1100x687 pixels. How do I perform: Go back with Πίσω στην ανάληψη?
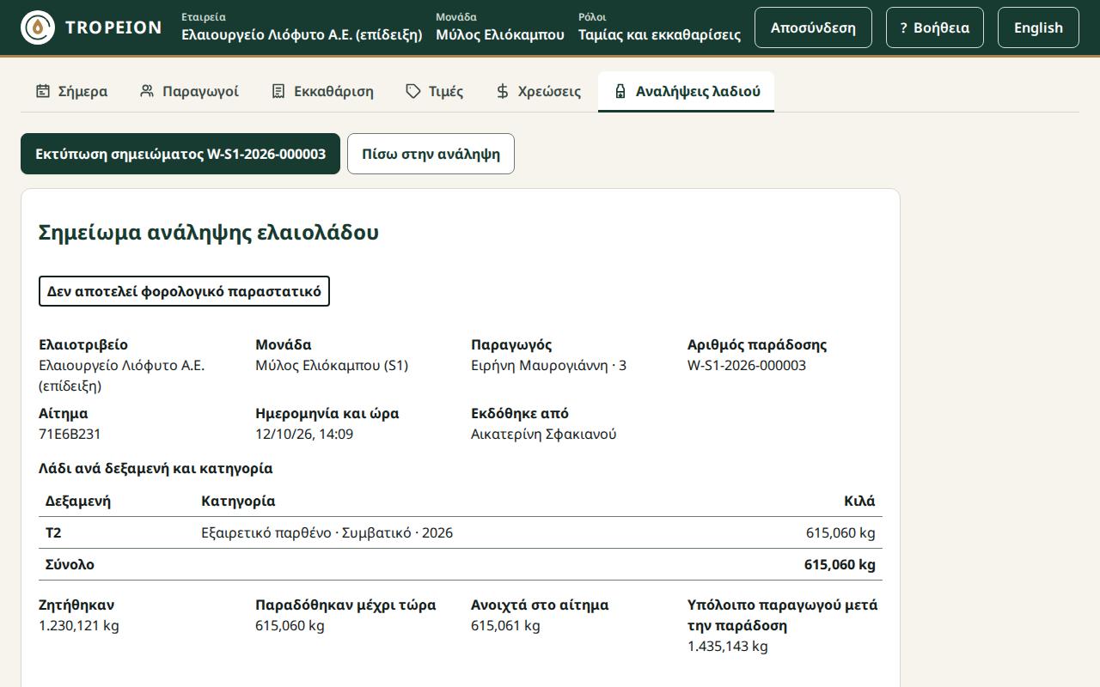[431, 154]
